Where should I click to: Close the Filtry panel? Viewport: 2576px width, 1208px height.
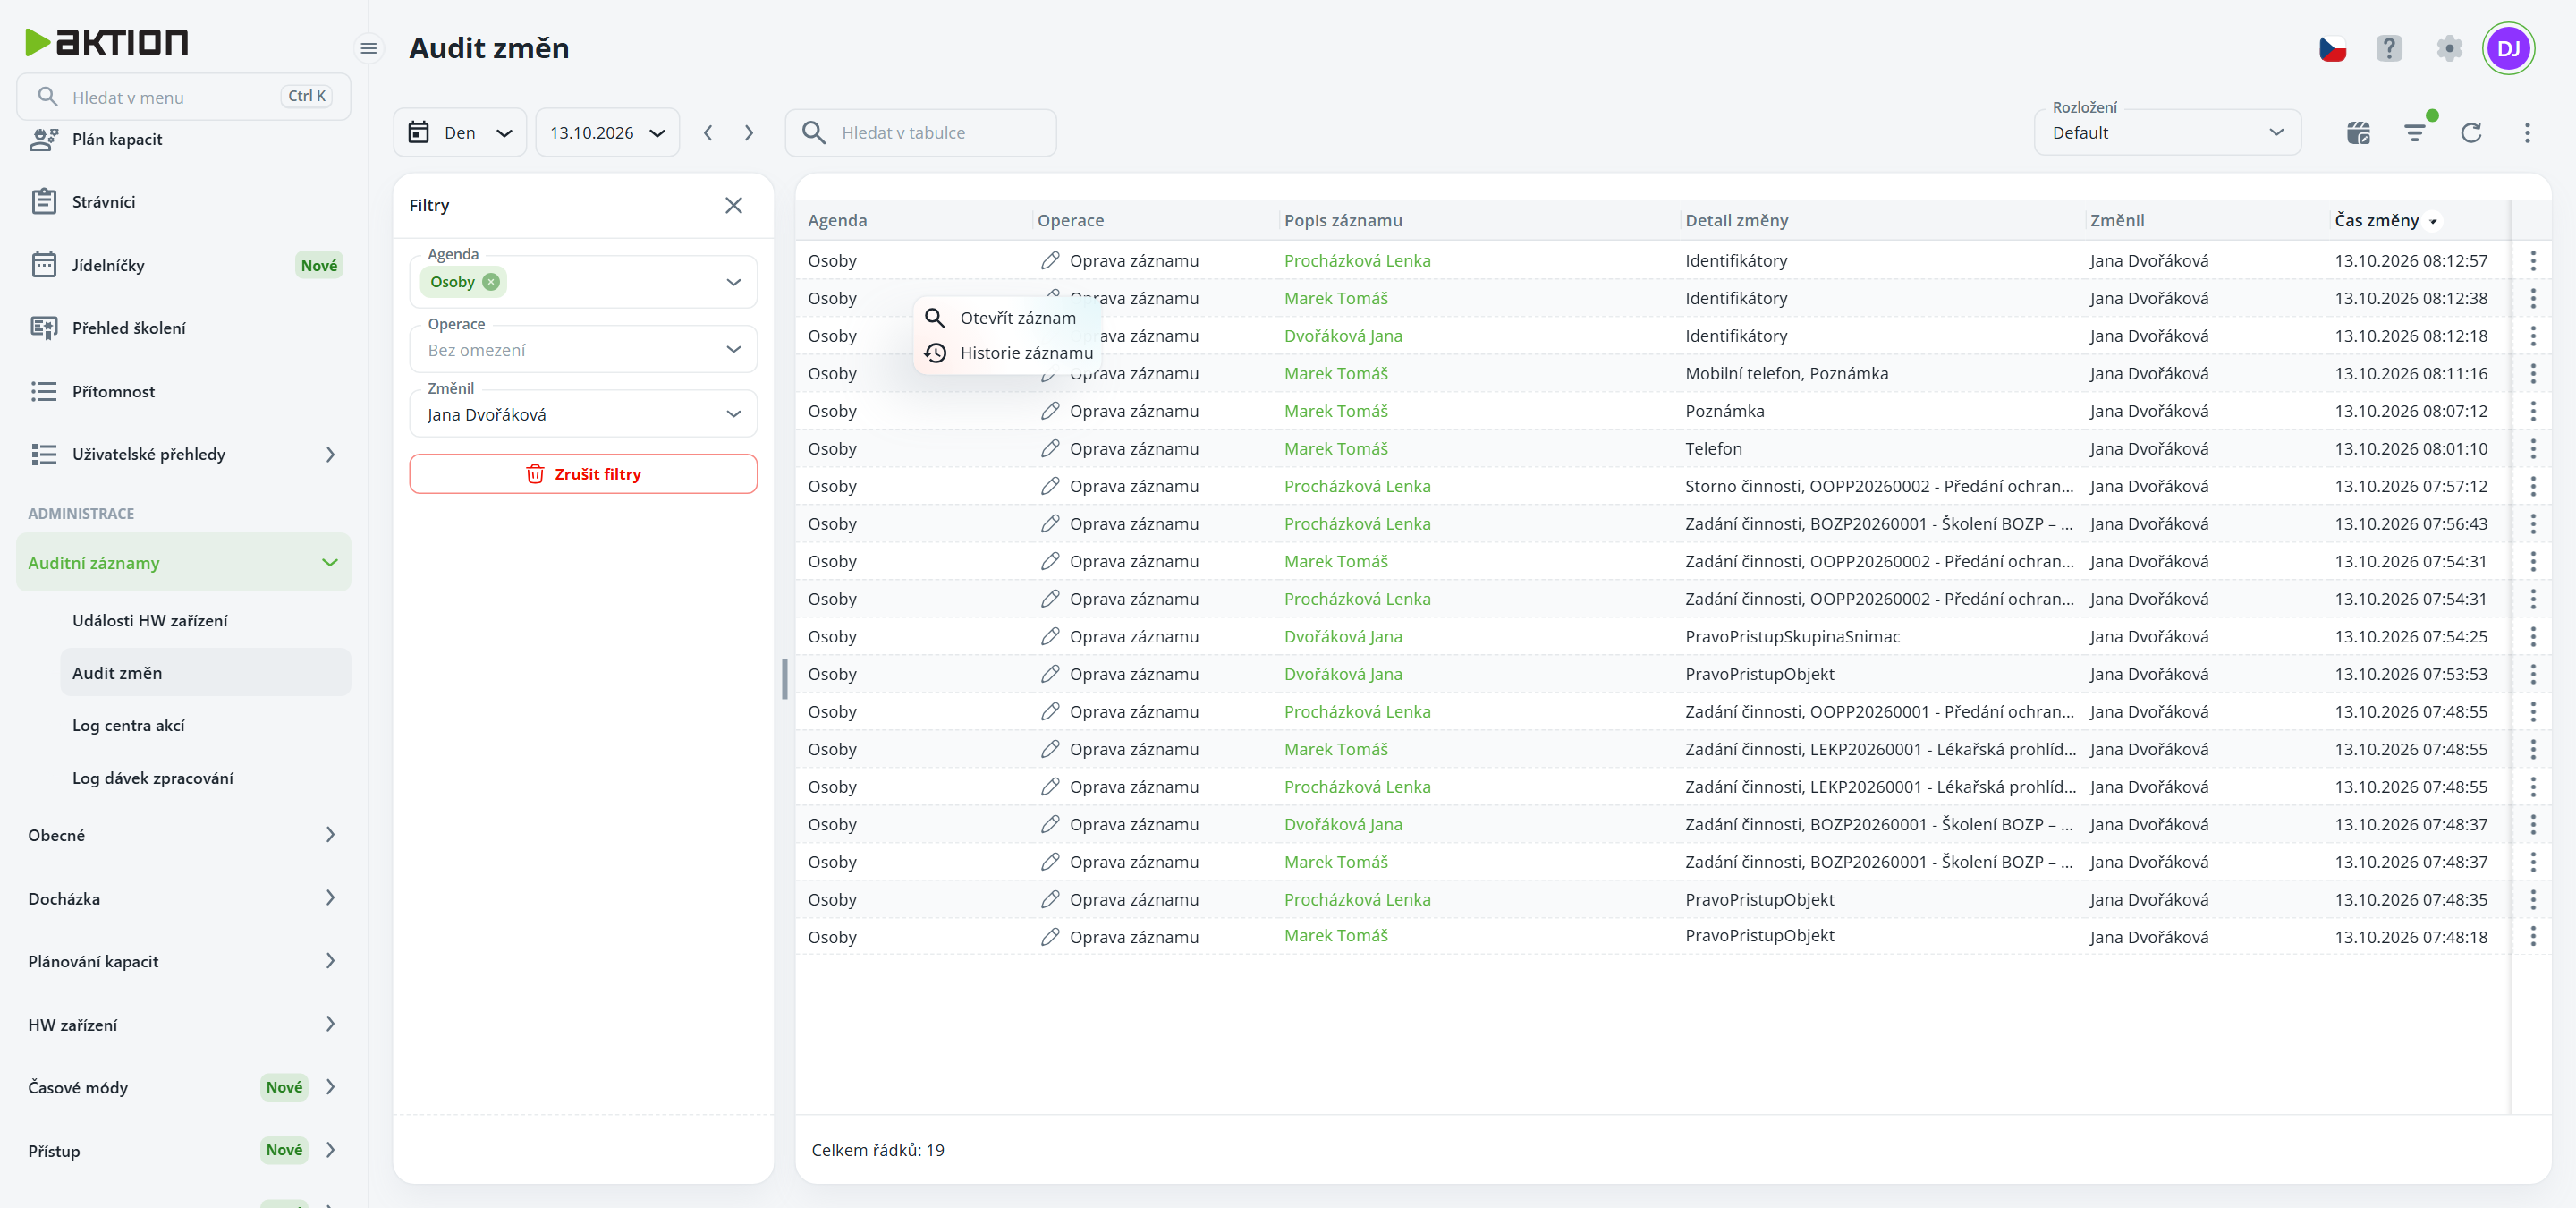tap(733, 205)
